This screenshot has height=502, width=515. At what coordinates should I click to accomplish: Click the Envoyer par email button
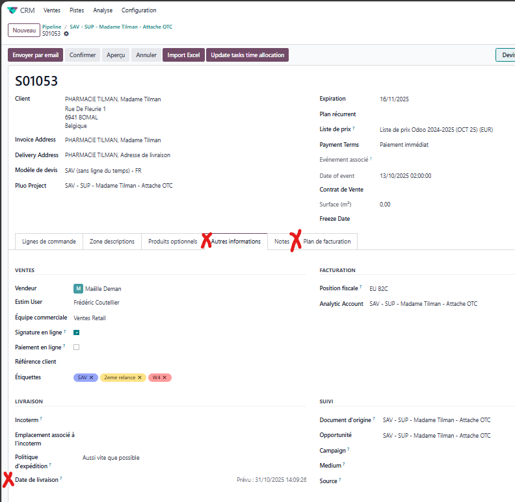(36, 55)
